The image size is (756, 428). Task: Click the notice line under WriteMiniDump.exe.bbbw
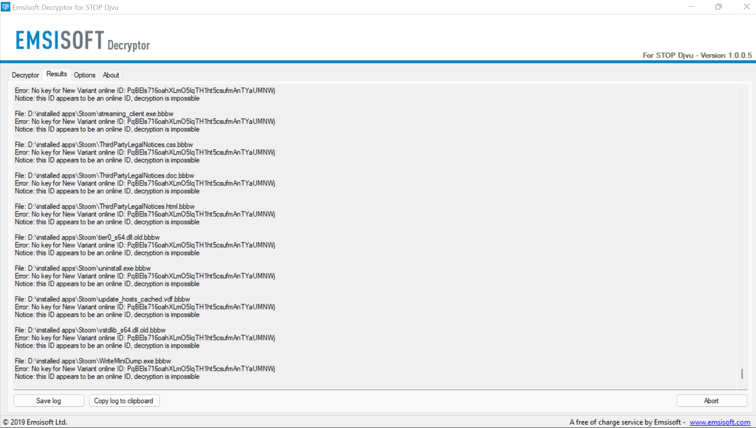click(x=107, y=376)
